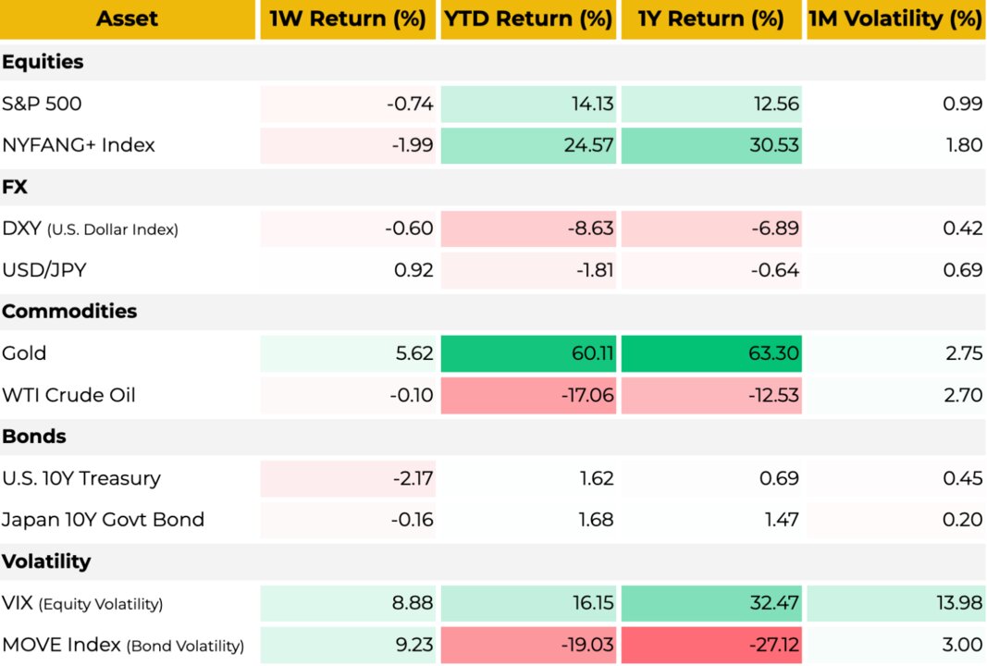Click the S&P 500 row label

pyautogui.click(x=42, y=104)
